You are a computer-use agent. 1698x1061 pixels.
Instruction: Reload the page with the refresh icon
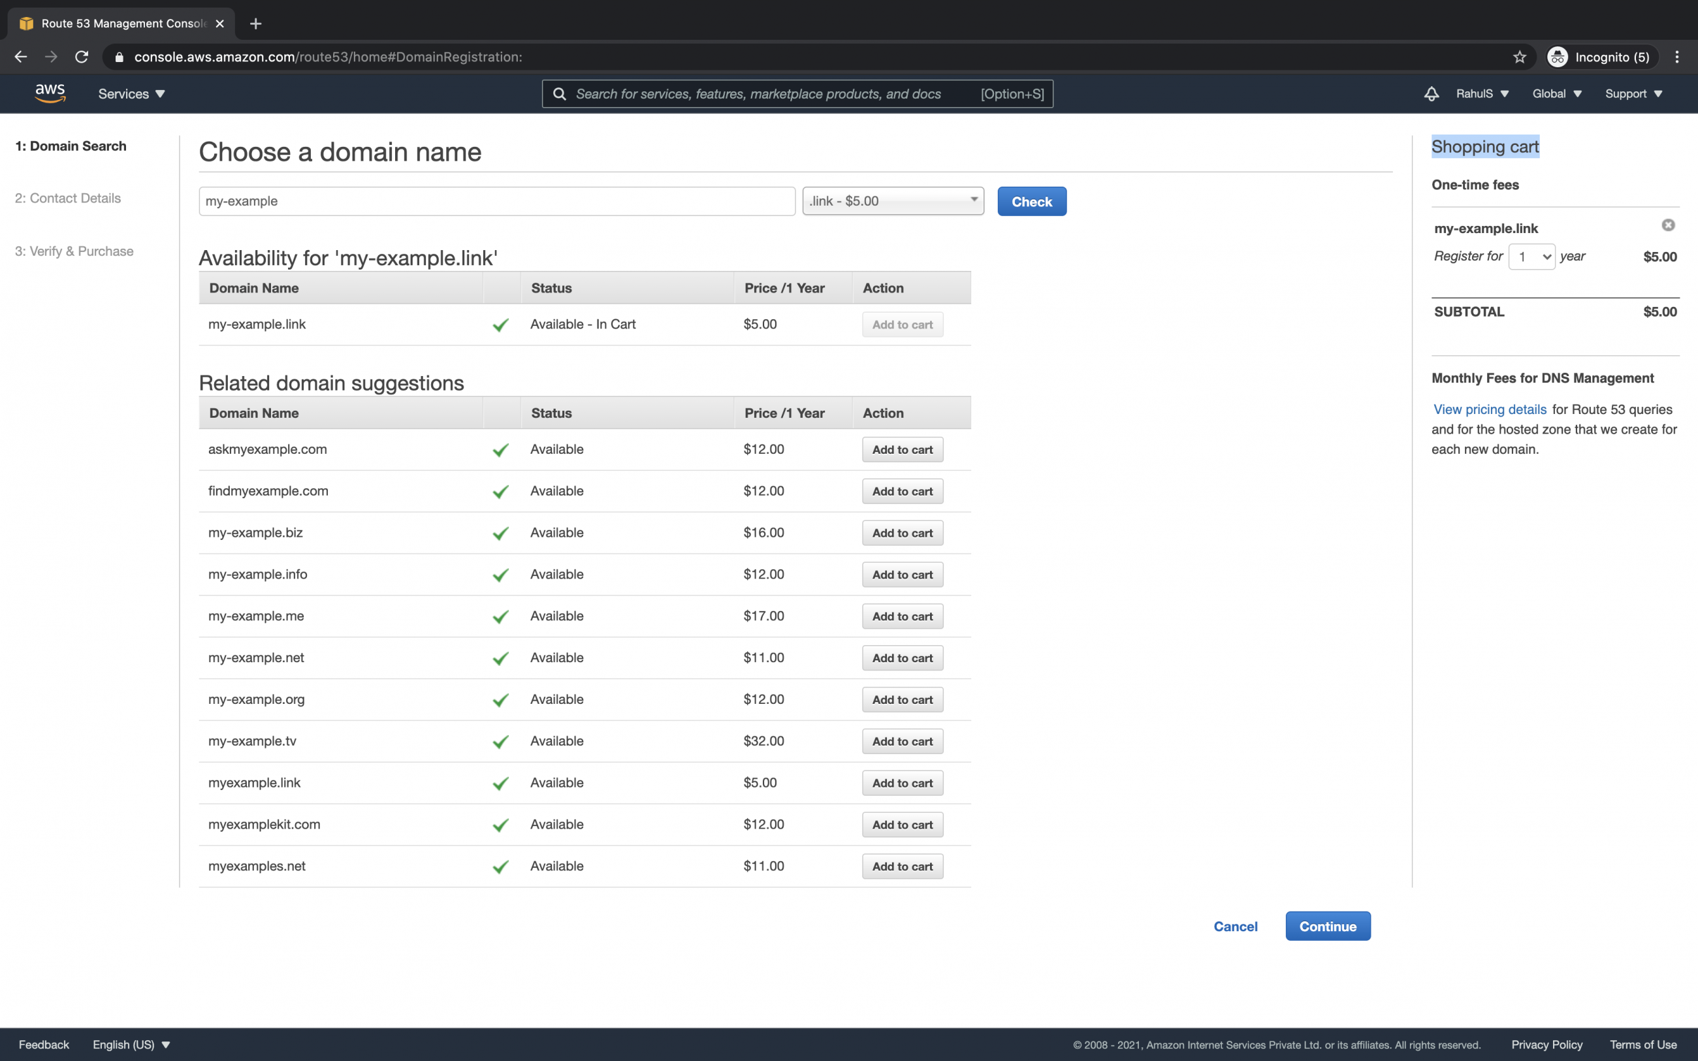click(82, 57)
